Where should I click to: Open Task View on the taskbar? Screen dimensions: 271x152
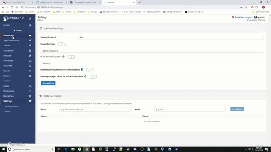(59, 149)
